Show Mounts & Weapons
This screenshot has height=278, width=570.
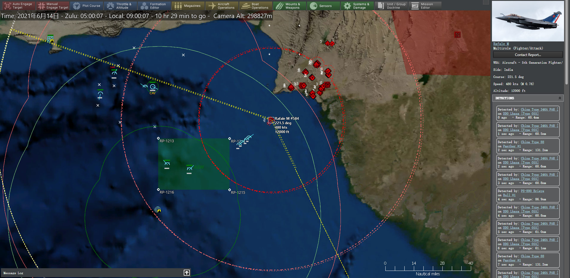pyautogui.click(x=289, y=6)
